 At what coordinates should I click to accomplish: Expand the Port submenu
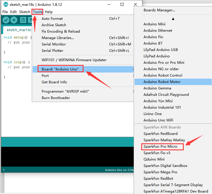click(83, 76)
